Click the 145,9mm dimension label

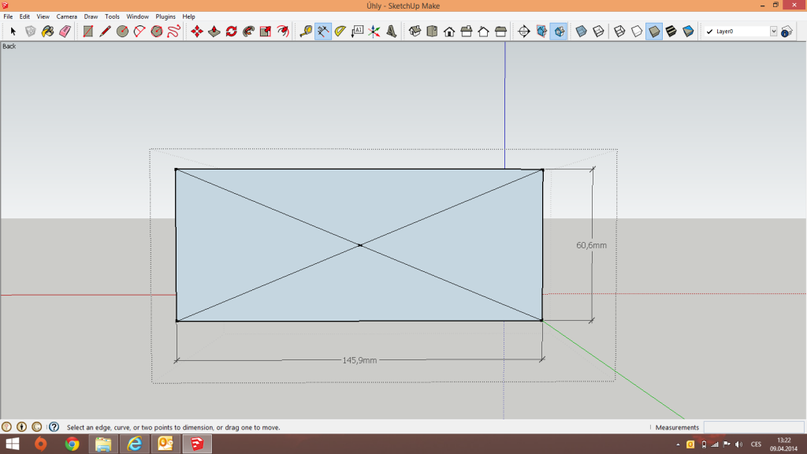359,360
